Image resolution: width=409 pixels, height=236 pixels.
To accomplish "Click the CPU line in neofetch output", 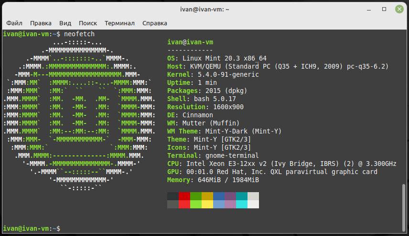I will pyautogui.click(x=282, y=164).
